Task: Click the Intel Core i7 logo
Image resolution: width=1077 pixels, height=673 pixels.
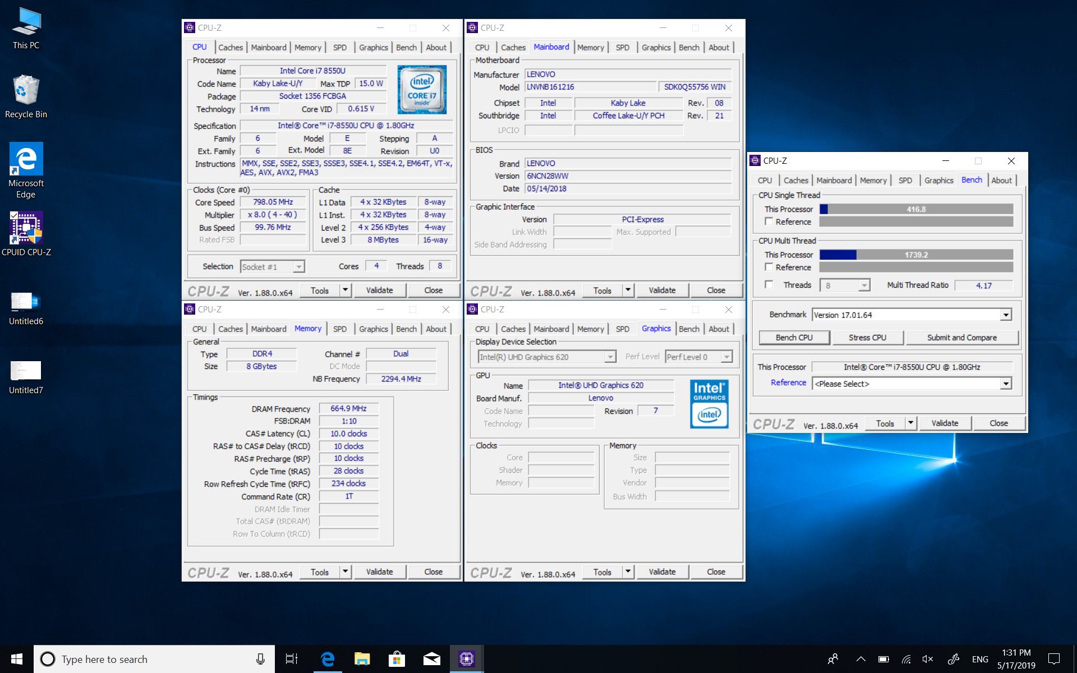Action: [422, 90]
